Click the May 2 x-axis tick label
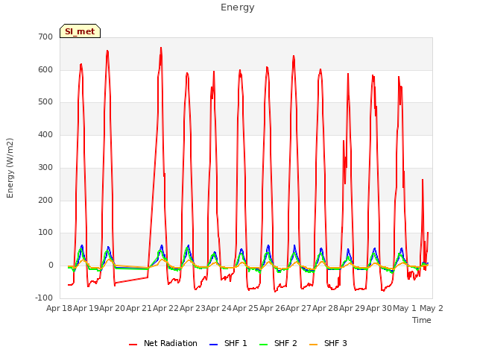 [432, 308]
